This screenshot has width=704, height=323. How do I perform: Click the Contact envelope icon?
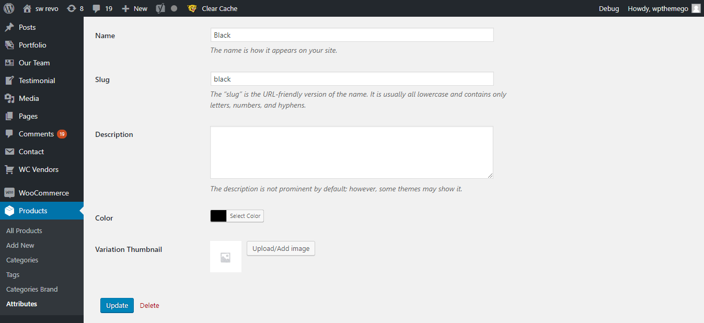[x=9, y=152]
